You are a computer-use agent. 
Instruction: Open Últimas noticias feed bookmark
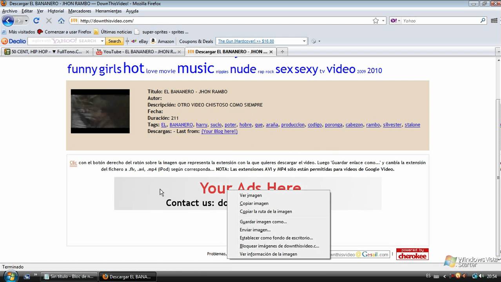pyautogui.click(x=113, y=32)
